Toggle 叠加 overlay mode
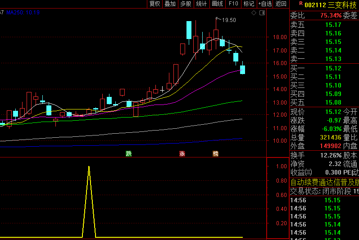359x240 pixels. pos(170,4)
